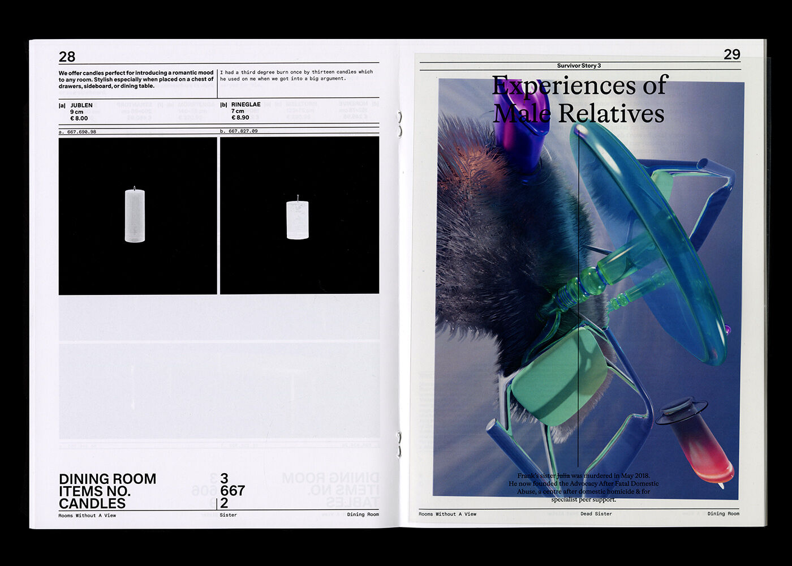Click the number 3 beside DINING ROOM
Viewport: 792px width, 566px height.
click(x=224, y=479)
